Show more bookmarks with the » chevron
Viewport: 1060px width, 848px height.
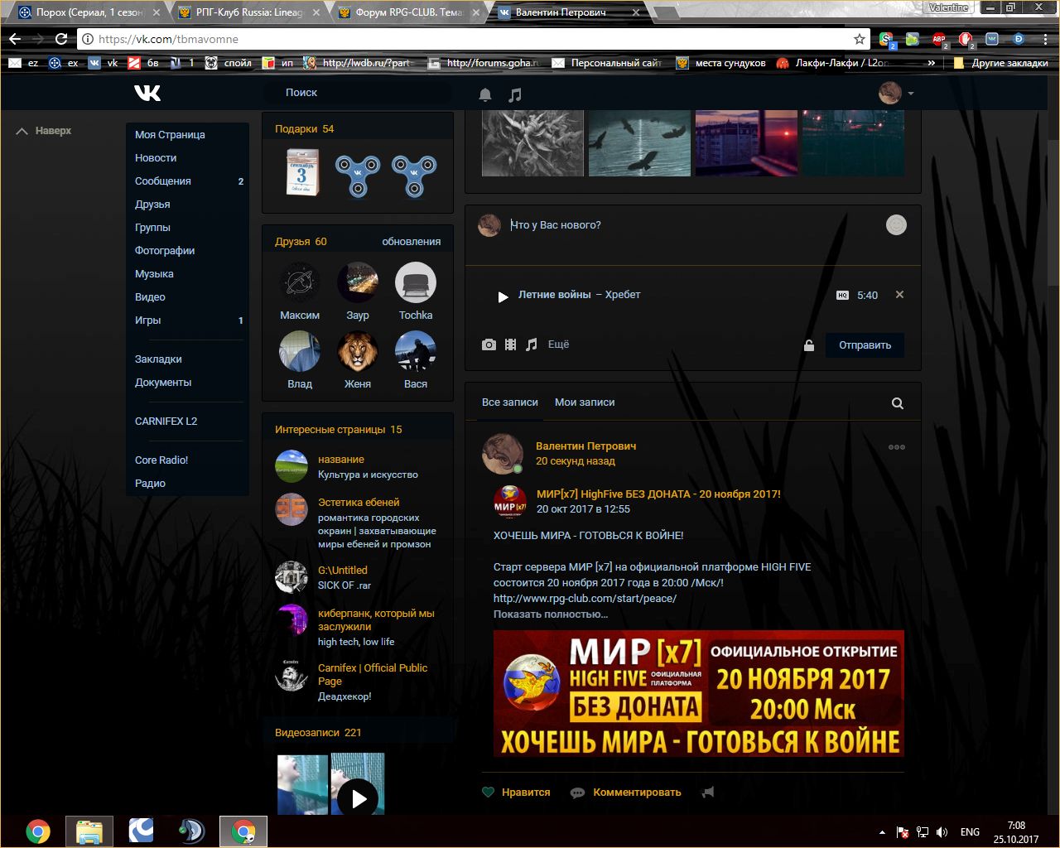[x=932, y=63]
